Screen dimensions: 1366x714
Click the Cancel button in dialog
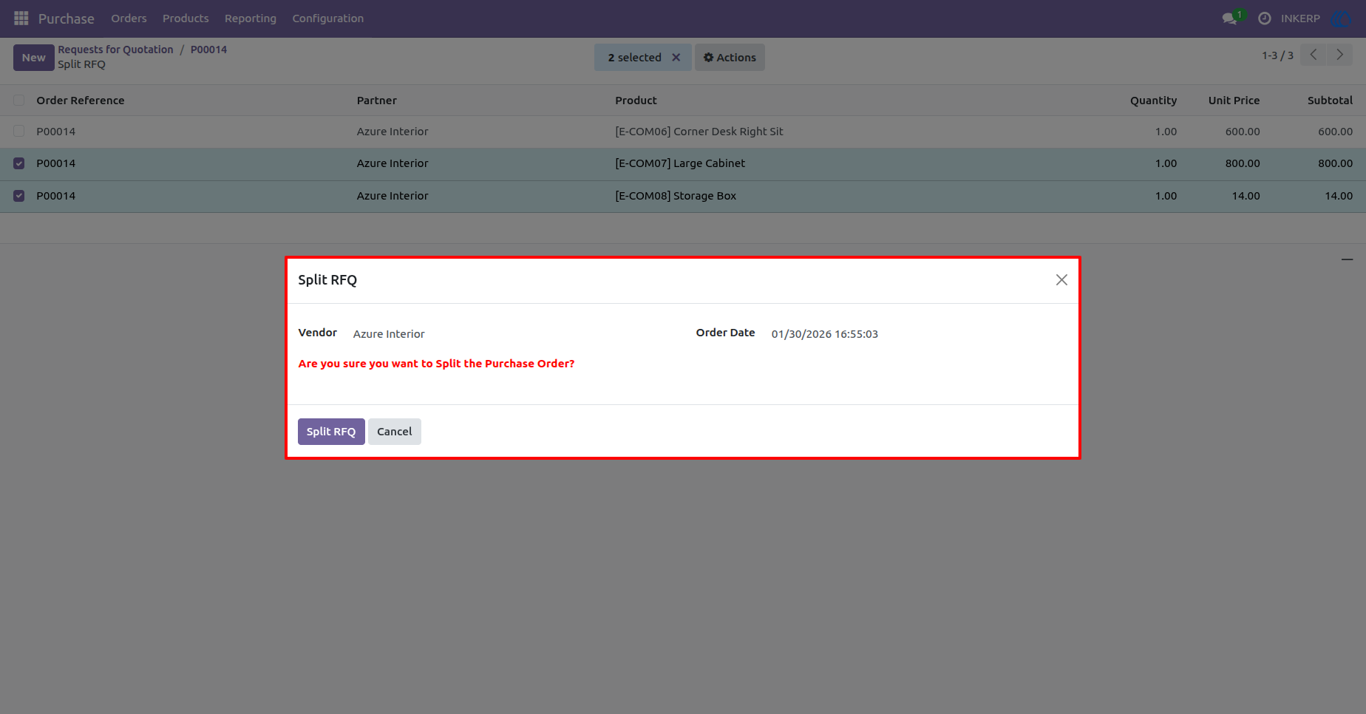[x=395, y=432]
